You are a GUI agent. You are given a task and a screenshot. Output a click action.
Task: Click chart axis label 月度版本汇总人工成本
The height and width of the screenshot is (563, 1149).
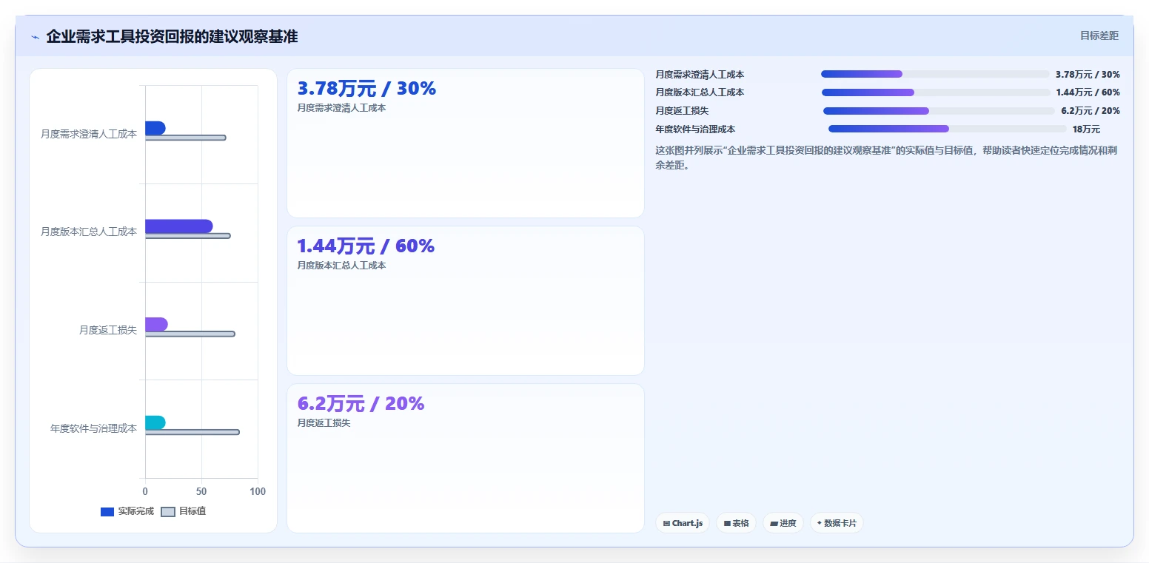pos(89,232)
